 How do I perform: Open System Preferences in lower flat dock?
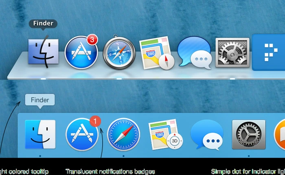(249, 134)
